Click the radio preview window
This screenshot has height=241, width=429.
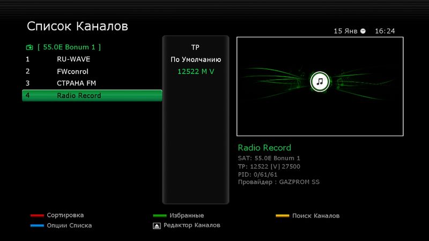tap(320, 86)
